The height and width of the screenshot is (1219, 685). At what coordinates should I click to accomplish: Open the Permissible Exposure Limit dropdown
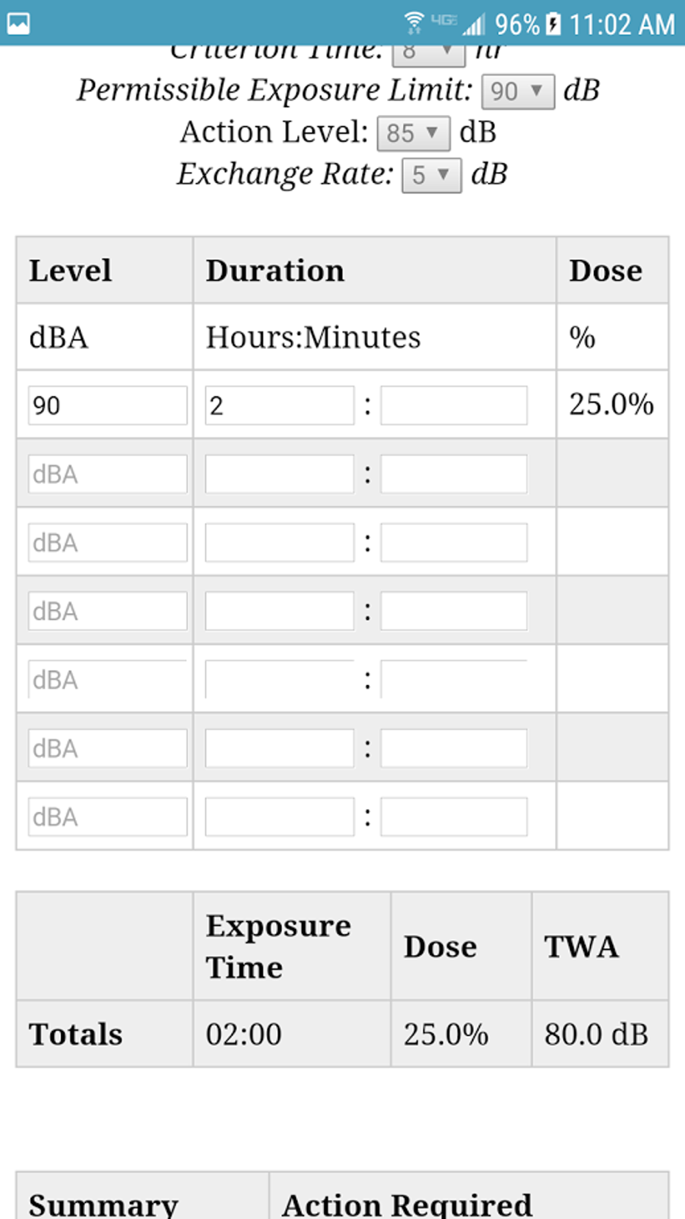(518, 91)
